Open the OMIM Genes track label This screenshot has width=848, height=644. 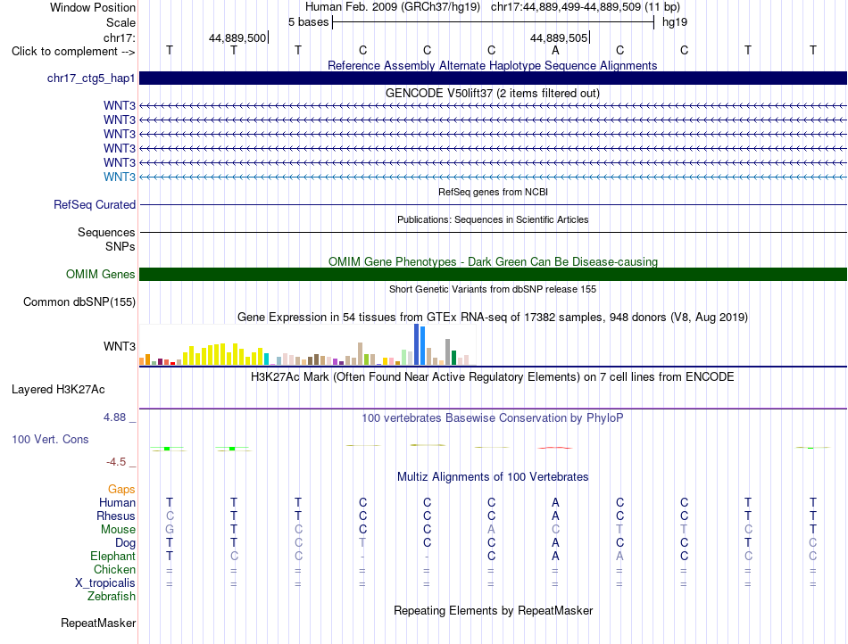pos(101,274)
